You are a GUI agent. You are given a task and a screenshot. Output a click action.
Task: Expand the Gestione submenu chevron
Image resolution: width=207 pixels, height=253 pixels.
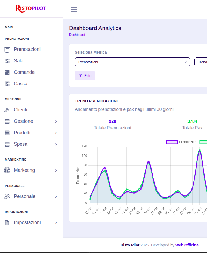(x=56, y=121)
